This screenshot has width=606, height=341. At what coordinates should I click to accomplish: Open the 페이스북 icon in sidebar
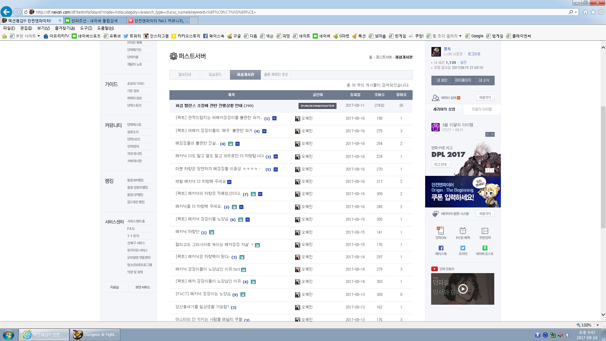[x=441, y=248]
